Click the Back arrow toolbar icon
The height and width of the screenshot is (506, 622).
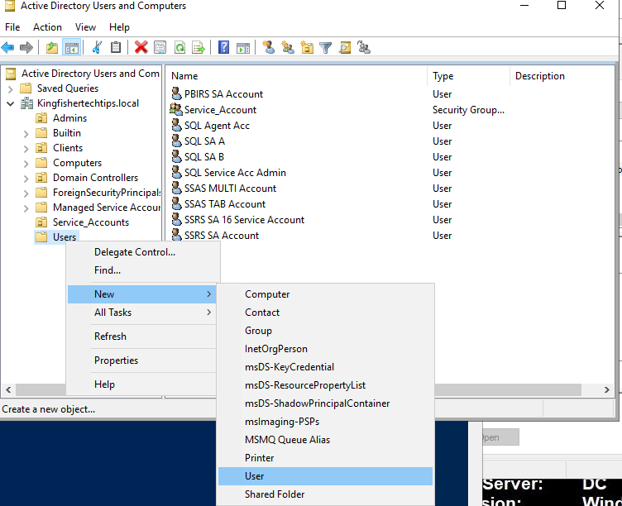[x=8, y=48]
